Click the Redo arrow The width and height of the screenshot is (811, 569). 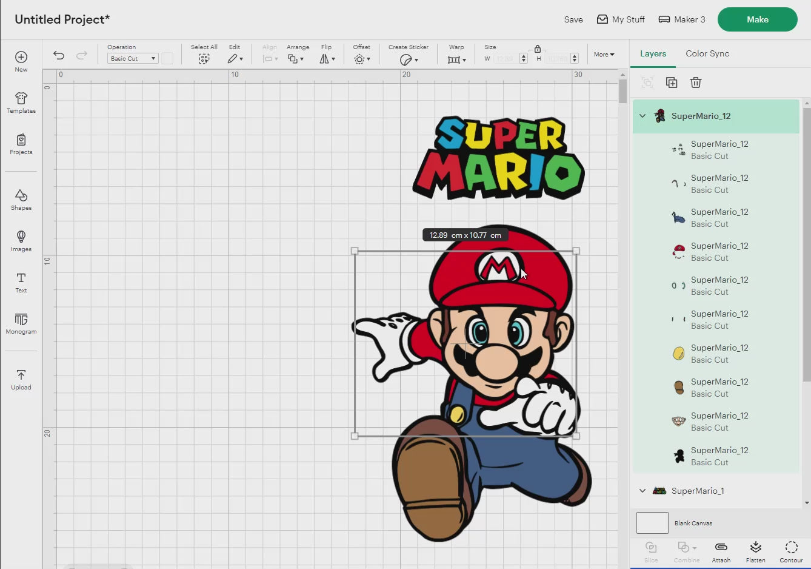82,55
